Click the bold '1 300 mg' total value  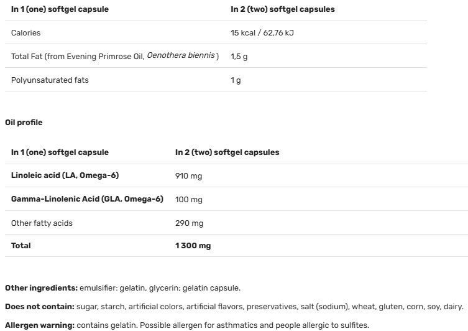[x=193, y=246]
